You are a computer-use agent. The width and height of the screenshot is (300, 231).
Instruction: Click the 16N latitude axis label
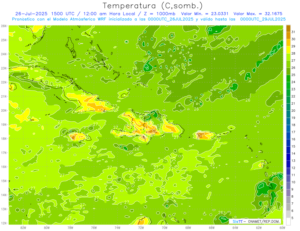pos(3,167)
